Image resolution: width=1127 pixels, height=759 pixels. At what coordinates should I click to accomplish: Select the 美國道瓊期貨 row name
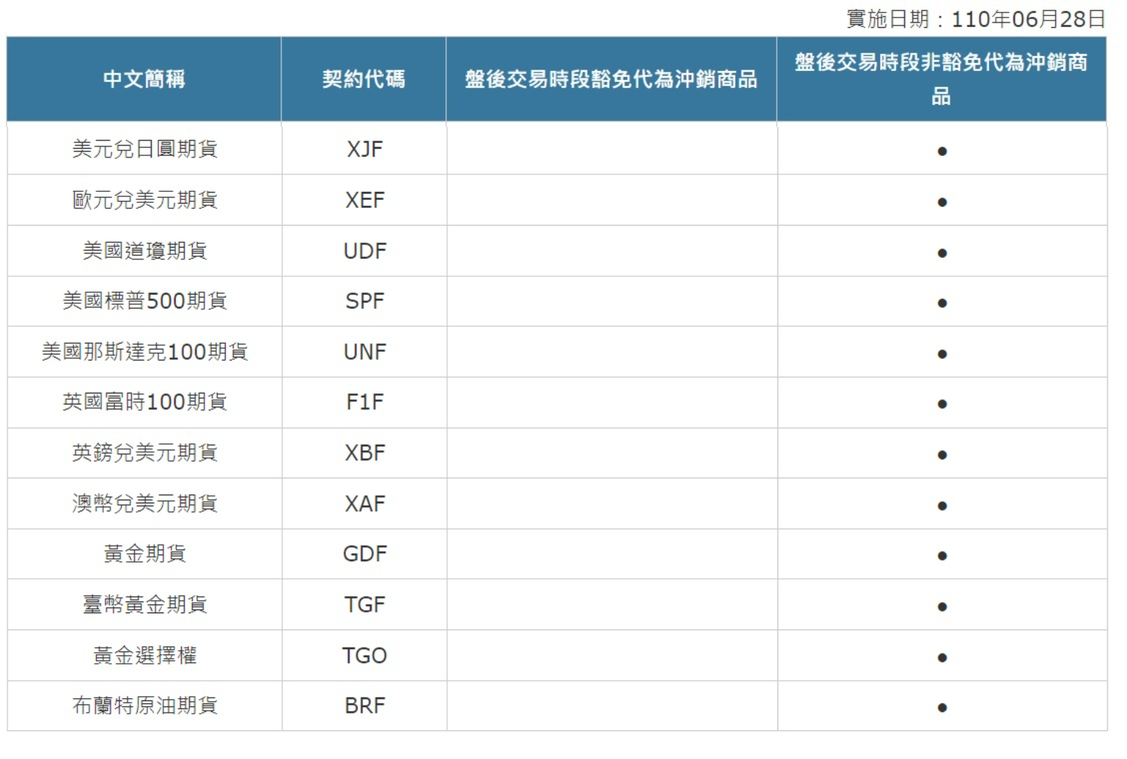click(x=144, y=251)
